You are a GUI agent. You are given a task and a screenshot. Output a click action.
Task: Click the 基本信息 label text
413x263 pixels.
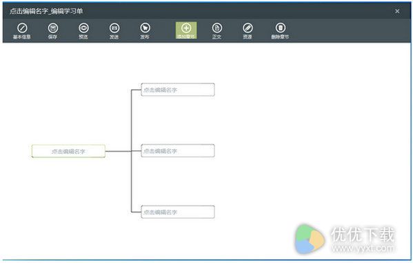22,37
